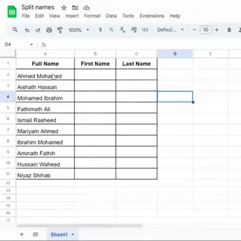Select column E header
Screen dimensions: 241x241
click(211, 54)
